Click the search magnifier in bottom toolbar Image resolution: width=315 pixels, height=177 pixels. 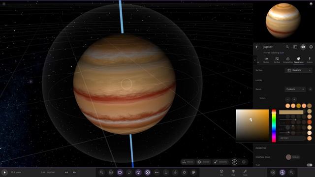(x=101, y=172)
